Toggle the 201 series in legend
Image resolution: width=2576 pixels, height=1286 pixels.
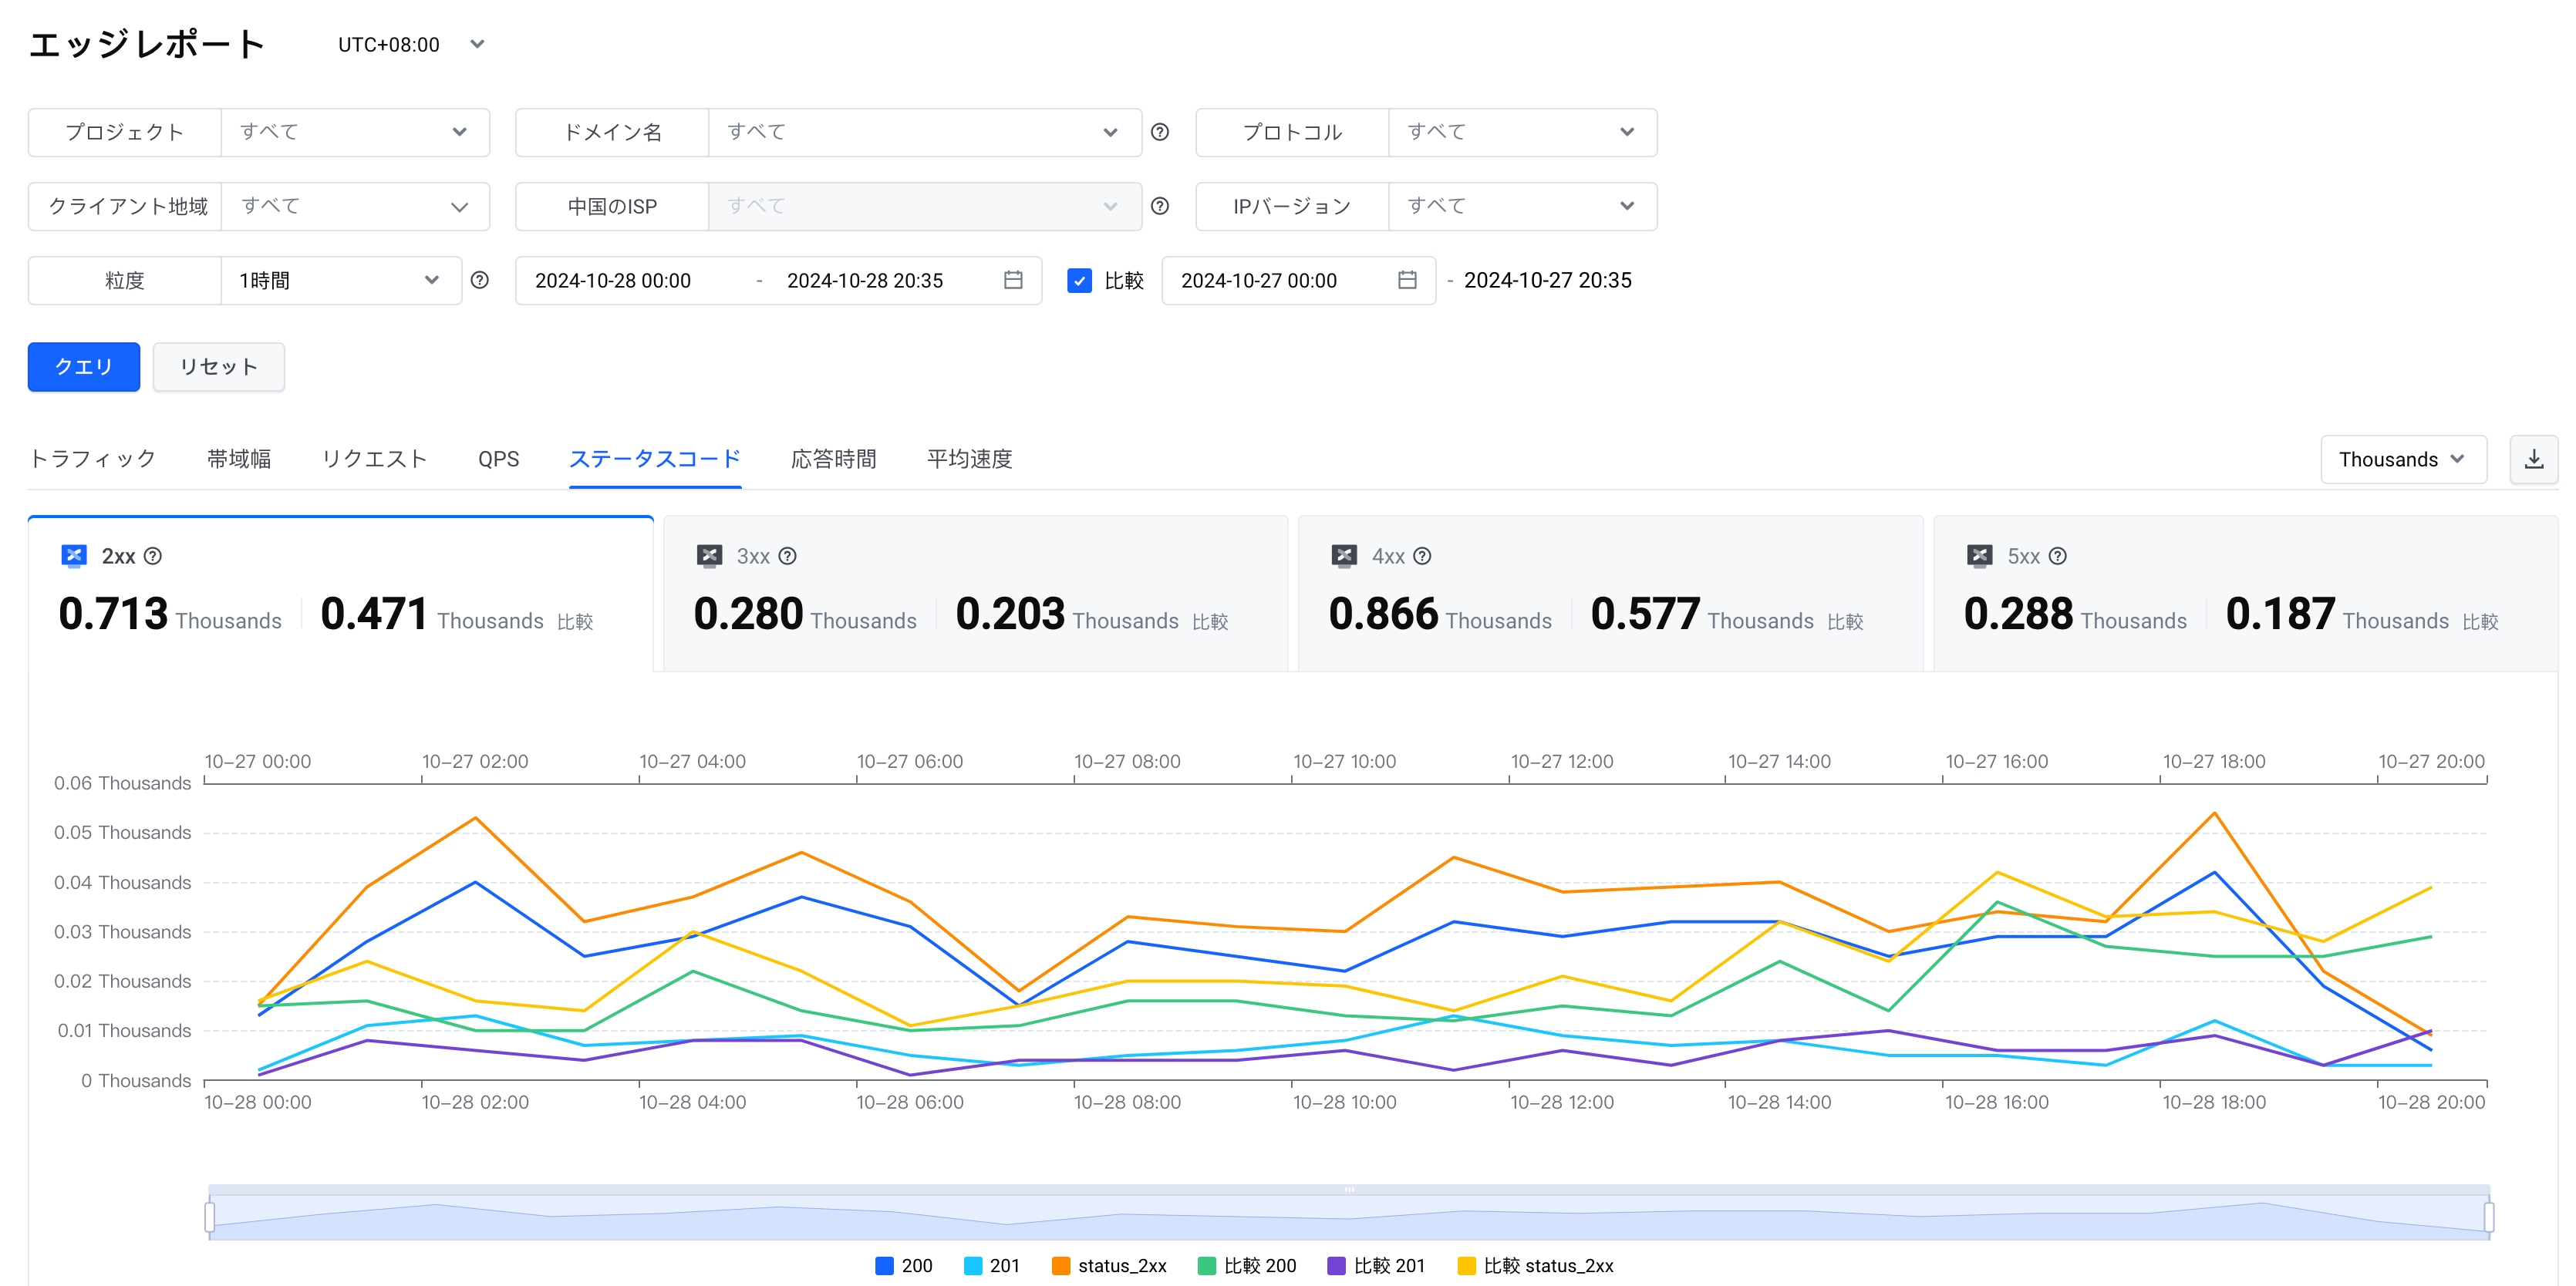(x=991, y=1266)
